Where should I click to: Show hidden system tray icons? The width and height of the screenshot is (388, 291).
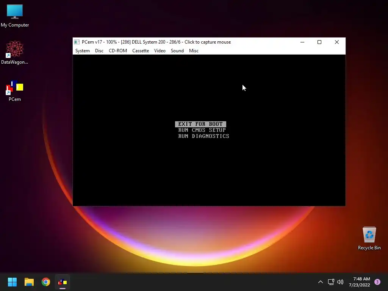click(321, 282)
